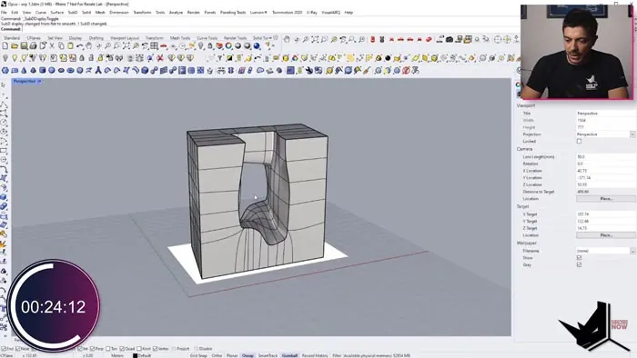Click the Undo arrow icon
The width and height of the screenshot is (637, 358).
(80, 45)
